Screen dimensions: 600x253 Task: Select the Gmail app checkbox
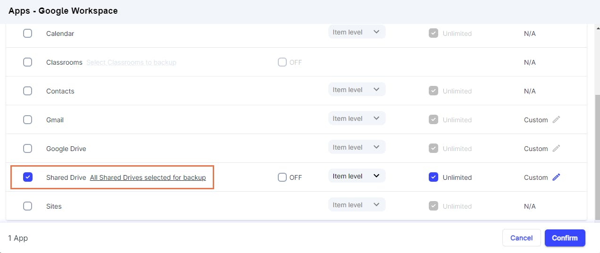(x=28, y=120)
